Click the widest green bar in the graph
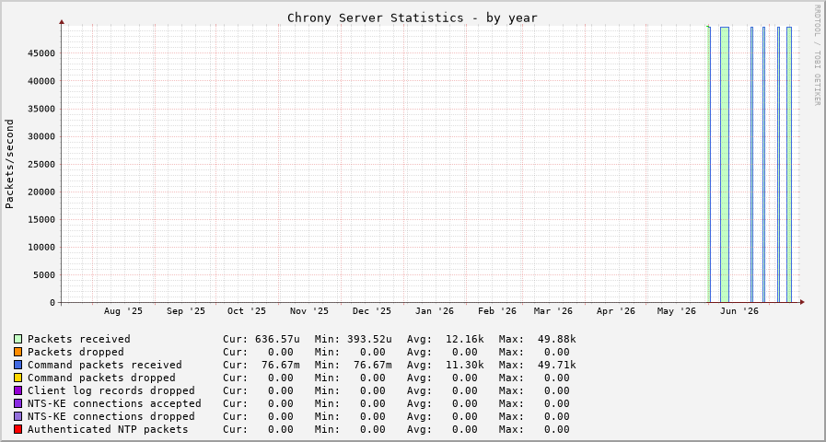826x442 pixels. pos(725,164)
